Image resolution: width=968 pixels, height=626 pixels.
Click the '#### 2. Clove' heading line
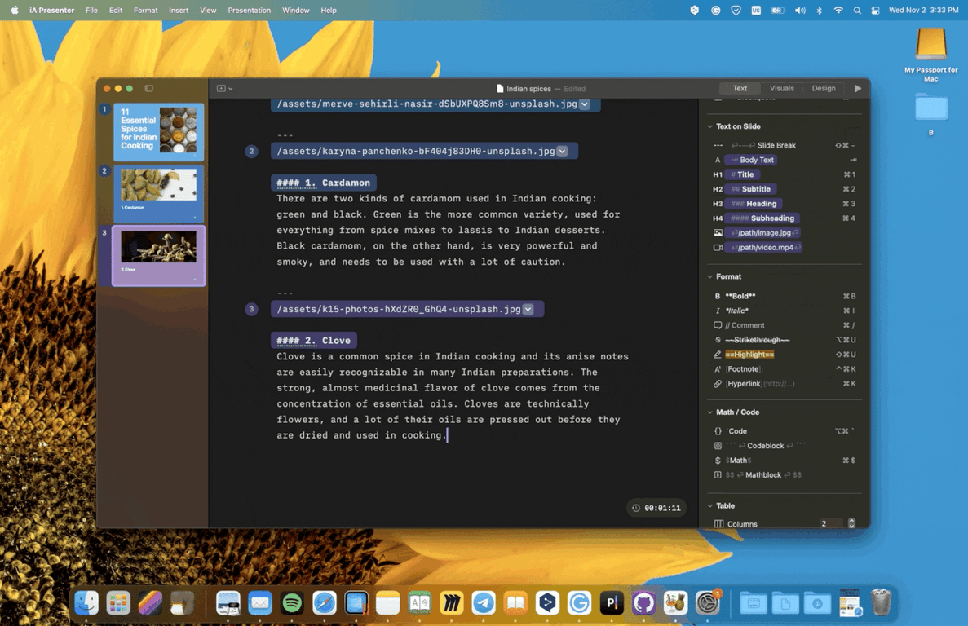tap(314, 341)
